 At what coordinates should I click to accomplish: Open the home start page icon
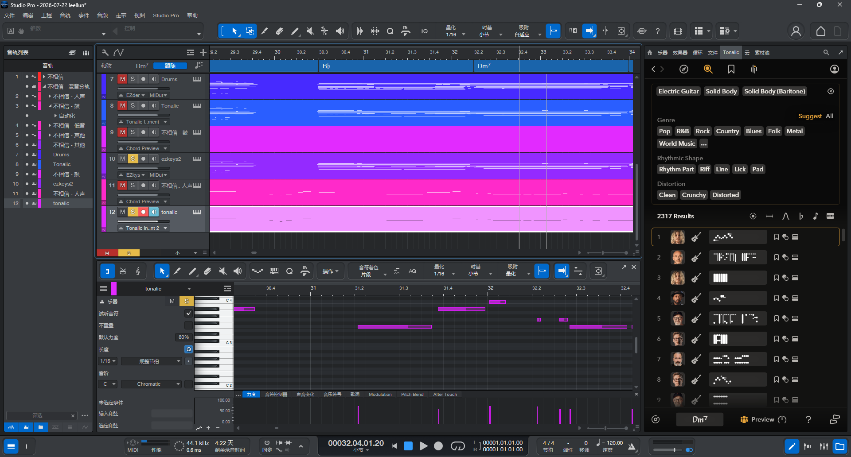click(821, 31)
